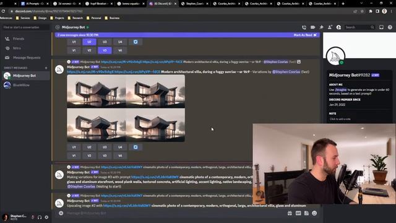Select the BlueWillow direct message
Screen dimensions: 396x223
[25, 85]
